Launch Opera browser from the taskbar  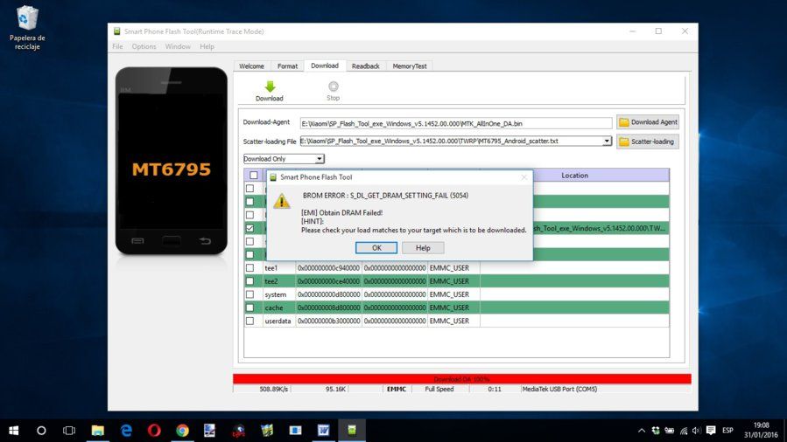coord(154,430)
